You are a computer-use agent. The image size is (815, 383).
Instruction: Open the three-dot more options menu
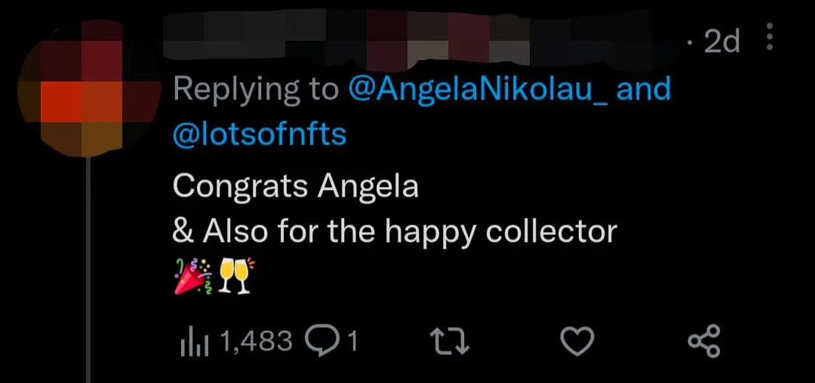click(770, 38)
